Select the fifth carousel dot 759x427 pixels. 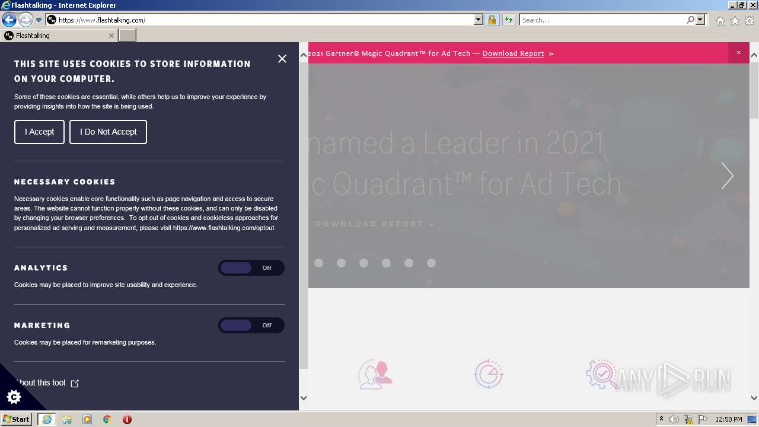pos(409,263)
